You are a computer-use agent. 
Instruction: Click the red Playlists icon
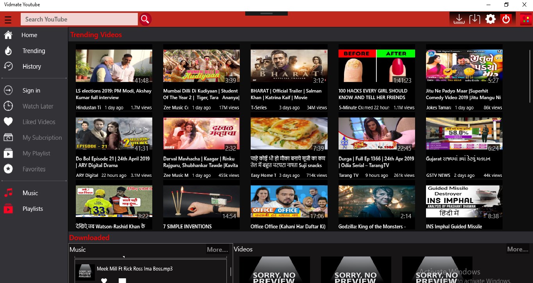[8, 209]
